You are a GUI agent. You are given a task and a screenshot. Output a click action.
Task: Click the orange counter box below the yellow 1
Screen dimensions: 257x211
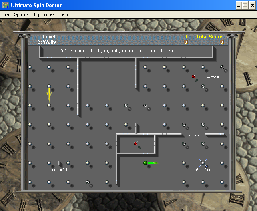[x=186, y=42]
